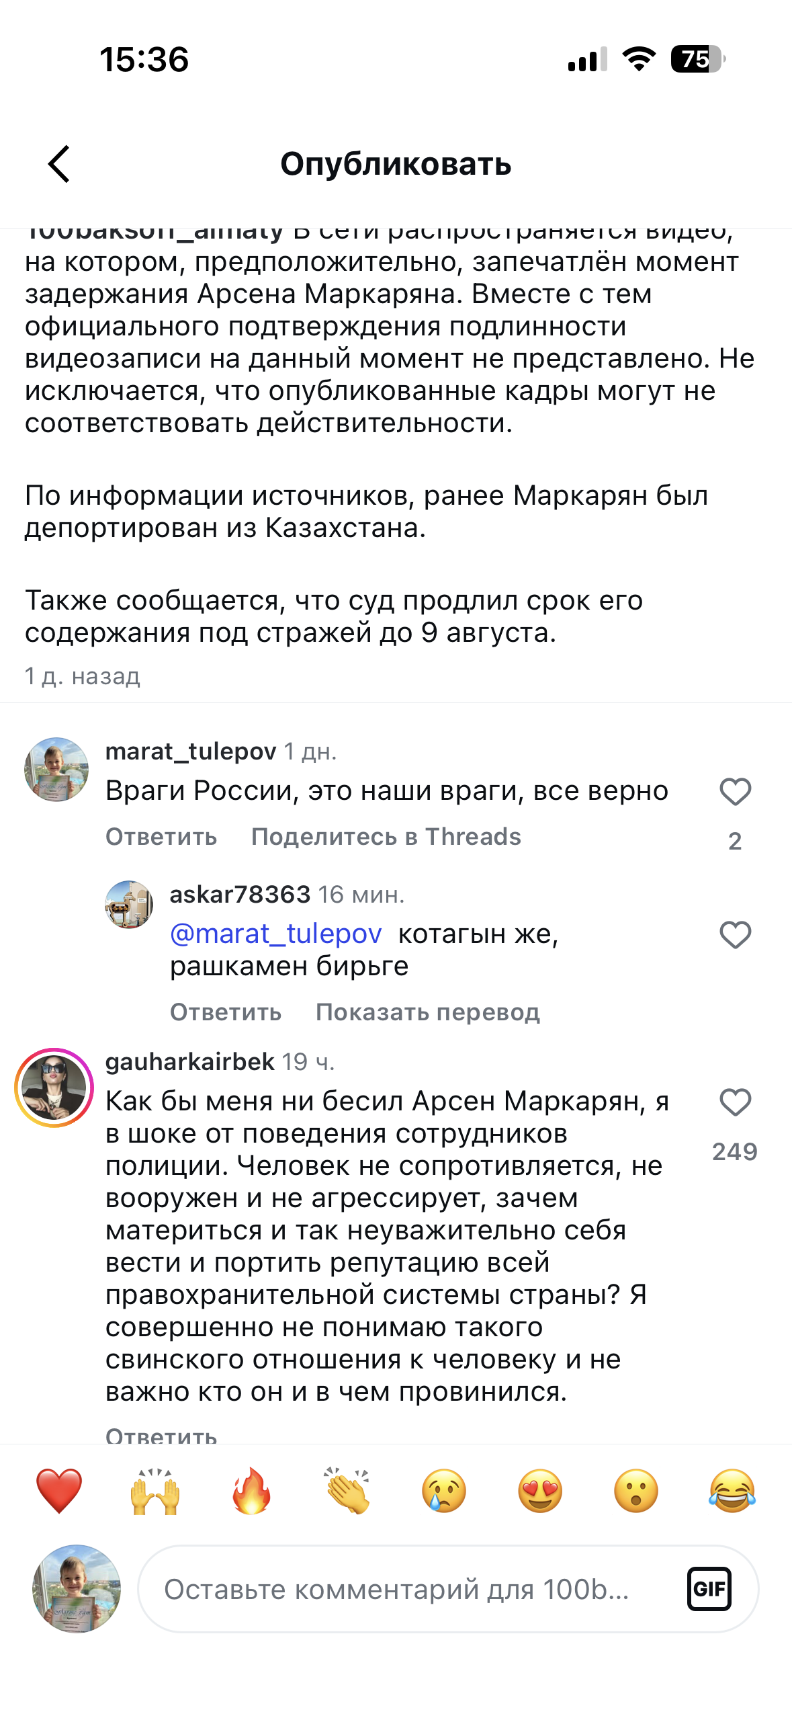792x1718 pixels.
Task: Open the GIF picker
Action: [709, 1589]
